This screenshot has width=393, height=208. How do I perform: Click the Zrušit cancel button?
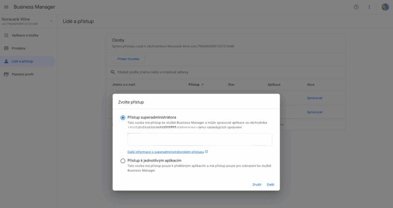(256, 184)
